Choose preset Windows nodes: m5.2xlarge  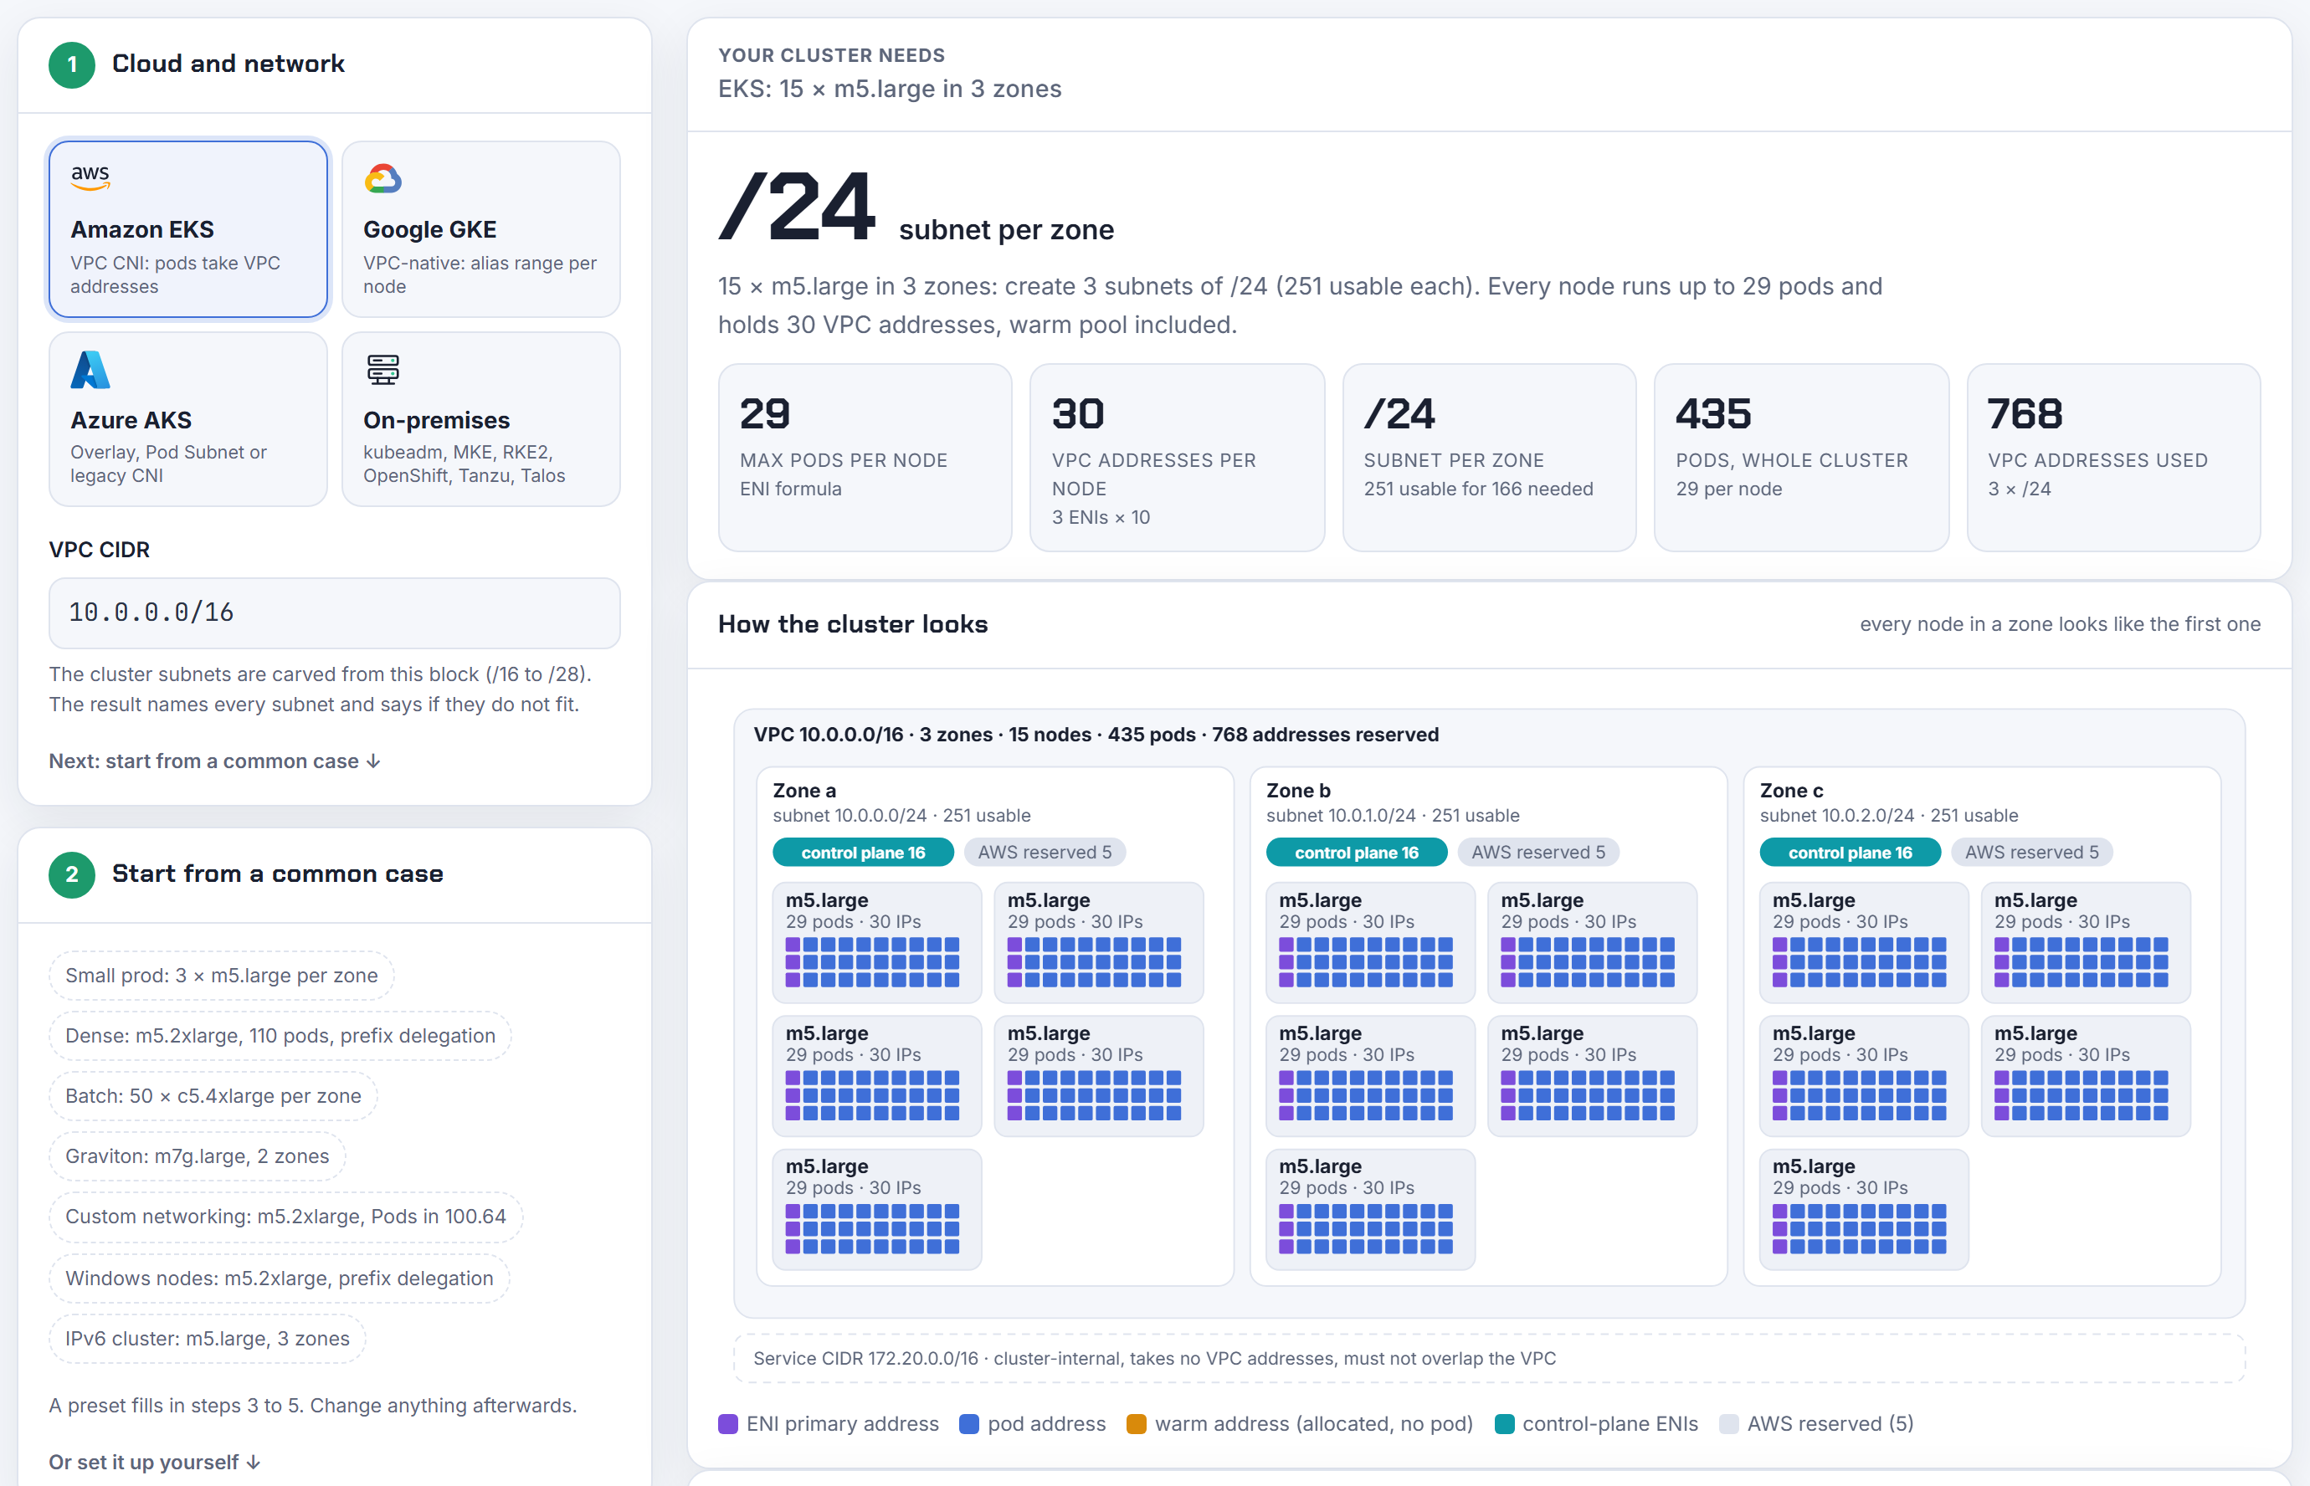[280, 1278]
